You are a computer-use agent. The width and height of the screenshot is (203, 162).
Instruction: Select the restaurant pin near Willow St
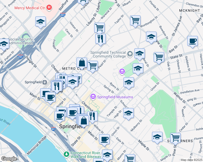click(x=92, y=116)
